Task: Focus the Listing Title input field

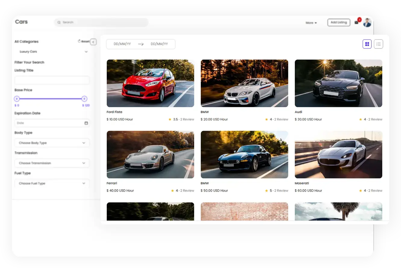Action: point(52,80)
